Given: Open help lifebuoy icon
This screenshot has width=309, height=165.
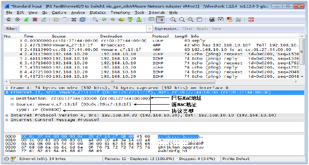Looking at the screenshot, I should pyautogui.click(x=251, y=19).
